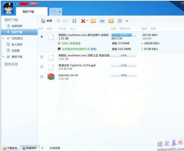The height and width of the screenshot is (151, 184).
Task: Click the pause toolbar icon
Action: [74, 21]
